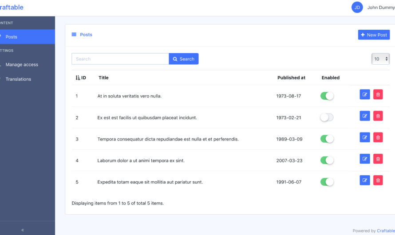Open the items per page dropdown
Screen dimensions: 395x235
(x=380, y=59)
